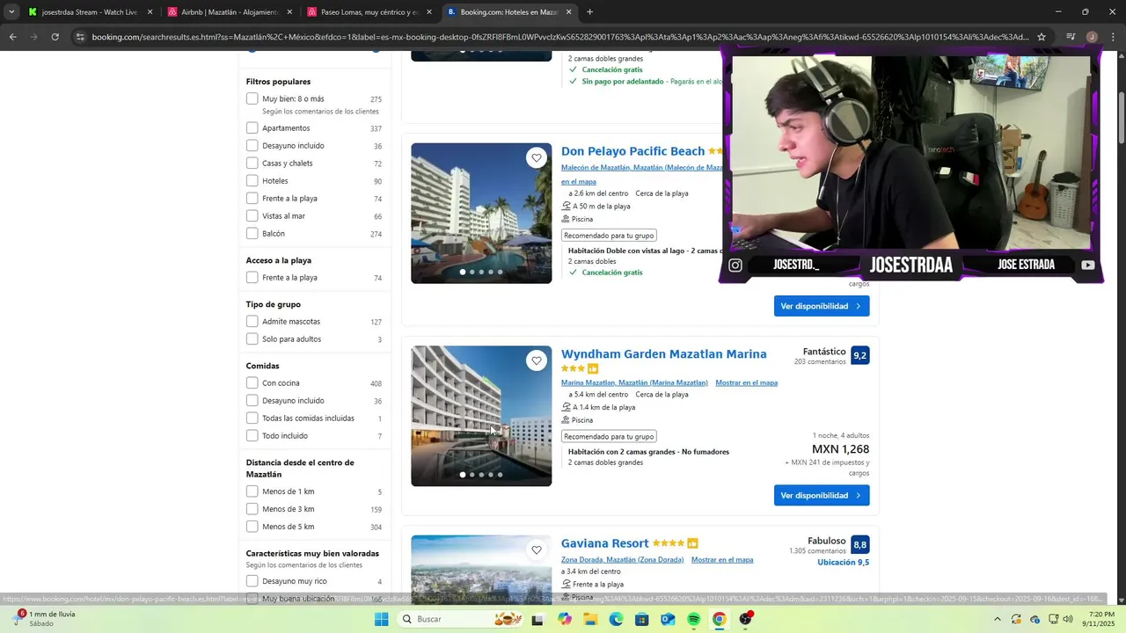Screen dimensions: 1126x633
Task: Filter by 'Menos de 5 km'
Action: point(252,527)
